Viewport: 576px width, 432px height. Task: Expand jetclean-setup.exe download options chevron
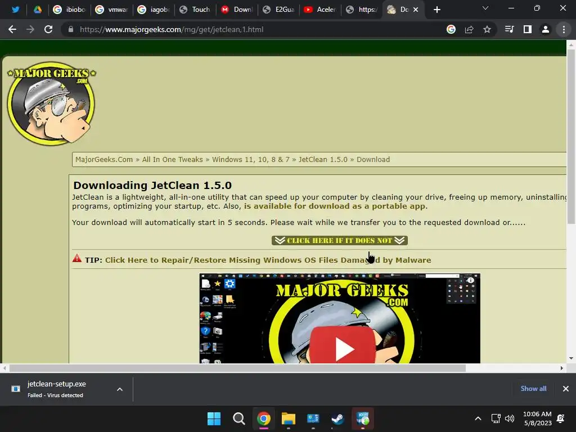[120, 389]
